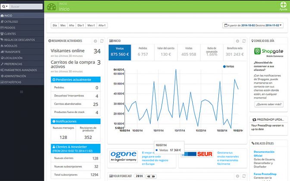The width and height of the screenshot is (290, 181).
Task: Select the Beneficio neto metric tab
Action: point(234,52)
